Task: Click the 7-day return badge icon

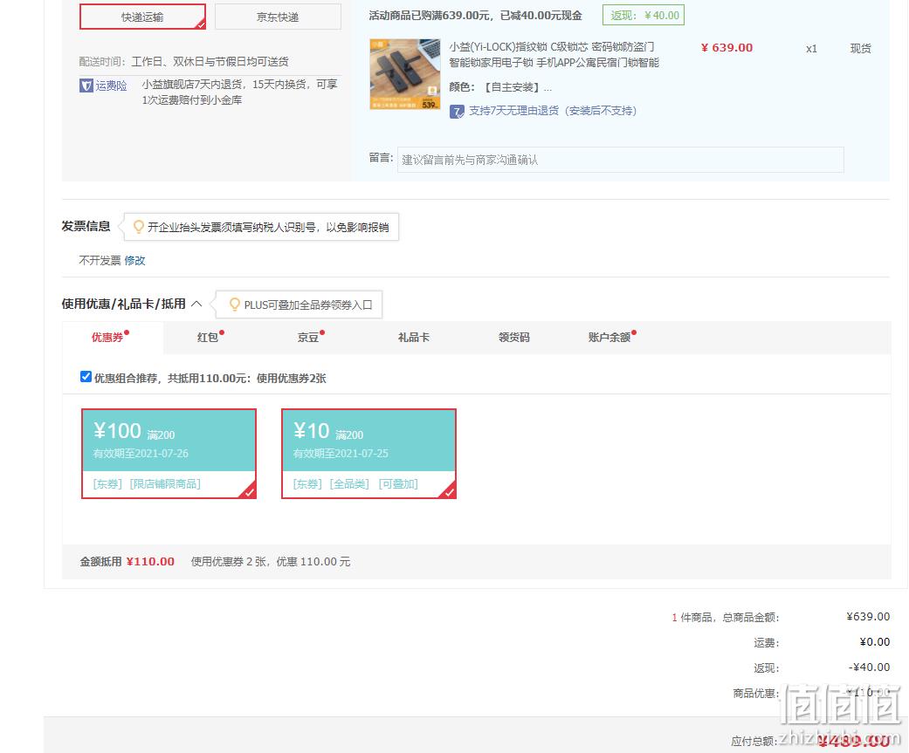Action: (x=457, y=111)
